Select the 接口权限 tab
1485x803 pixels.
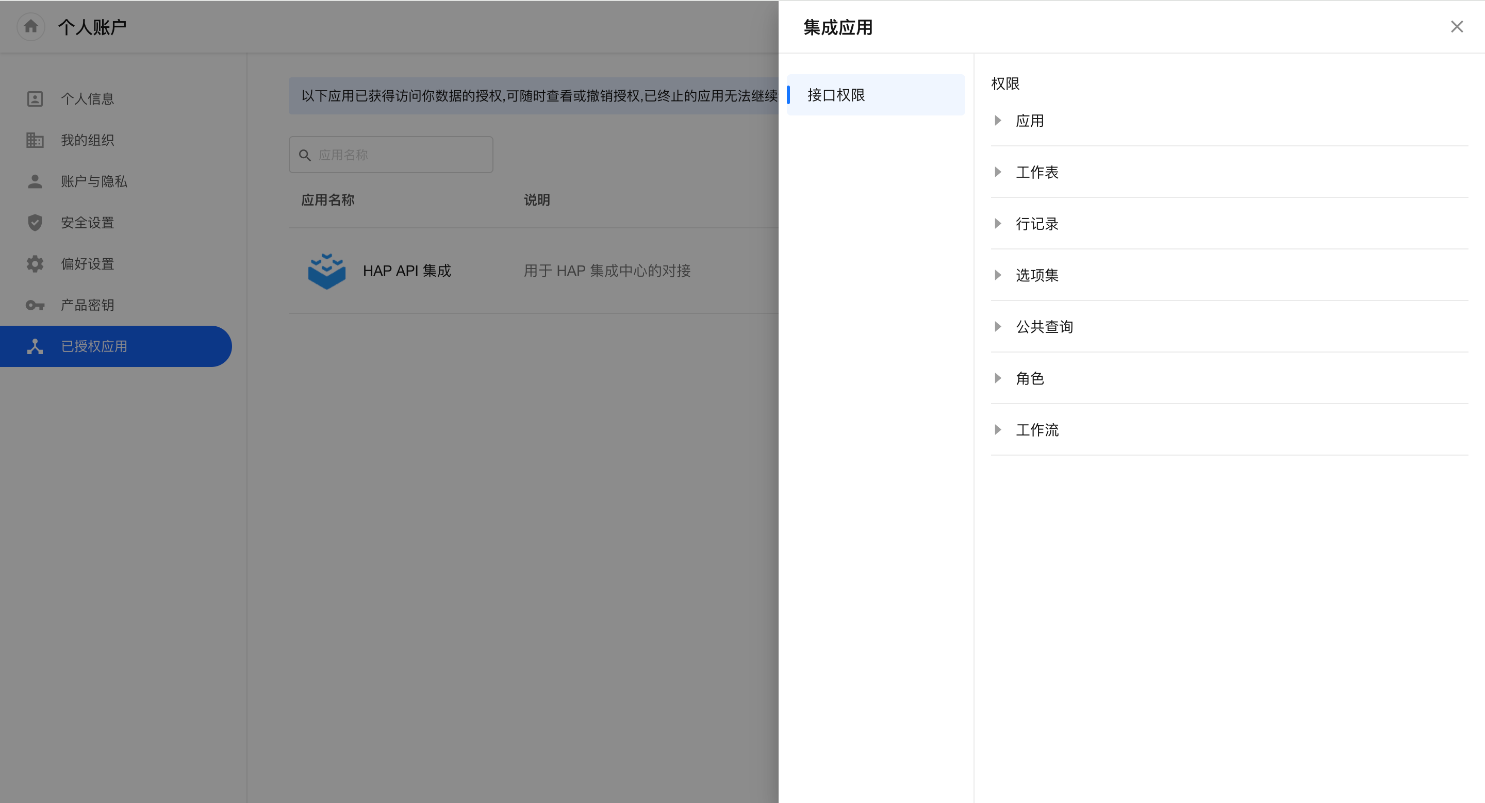click(x=875, y=95)
